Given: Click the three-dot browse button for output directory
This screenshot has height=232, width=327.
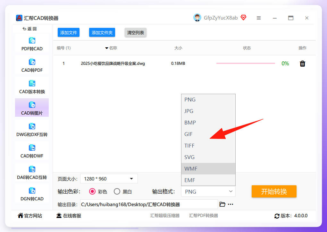Looking at the screenshot, I should click(x=231, y=204).
